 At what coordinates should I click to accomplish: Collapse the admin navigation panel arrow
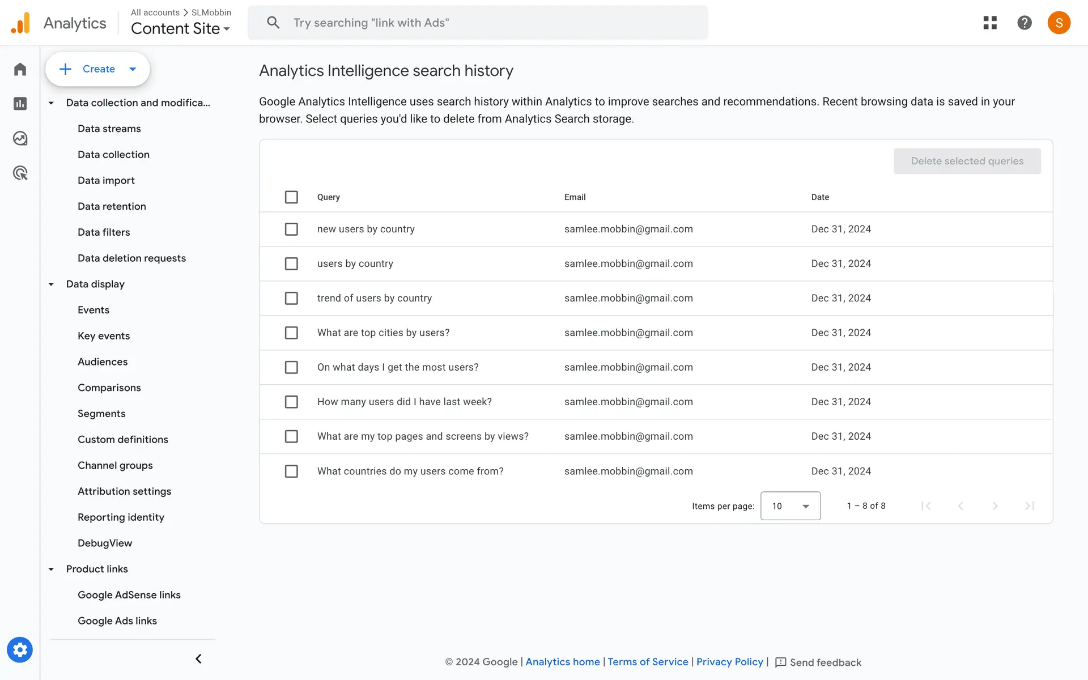tap(198, 658)
